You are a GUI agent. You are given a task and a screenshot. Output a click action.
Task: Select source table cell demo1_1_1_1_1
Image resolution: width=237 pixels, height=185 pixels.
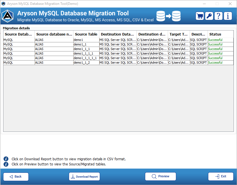(x=86, y=58)
